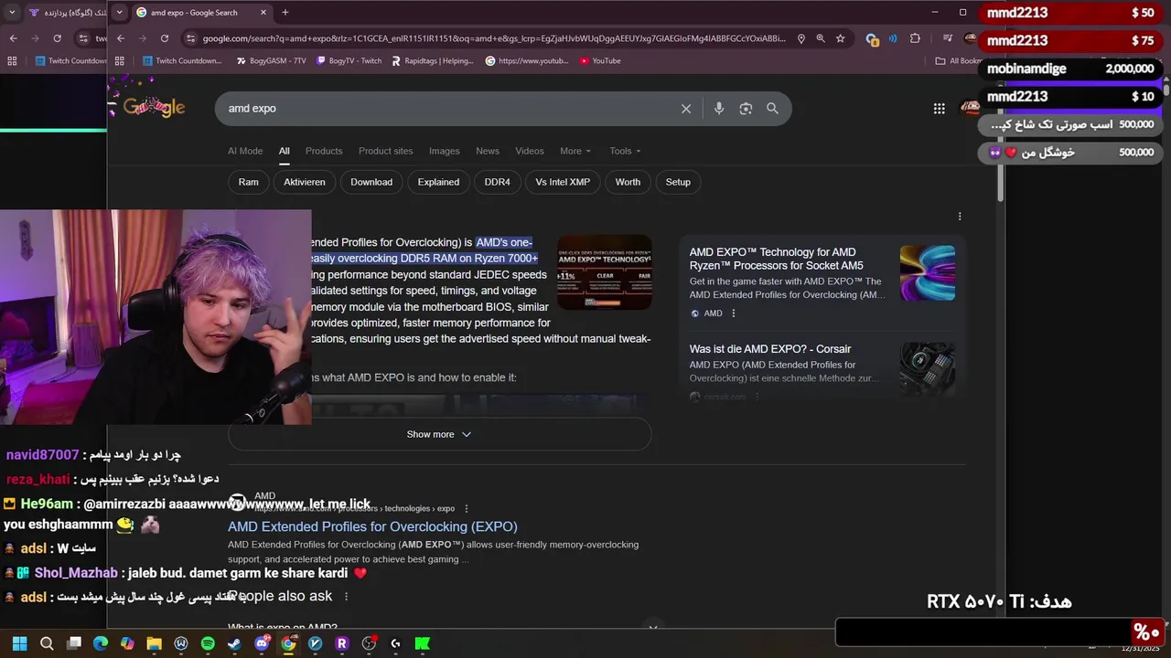Viewport: 1171px width, 658px height.
Task: Open OBS Studio from the taskbar
Action: [369, 643]
